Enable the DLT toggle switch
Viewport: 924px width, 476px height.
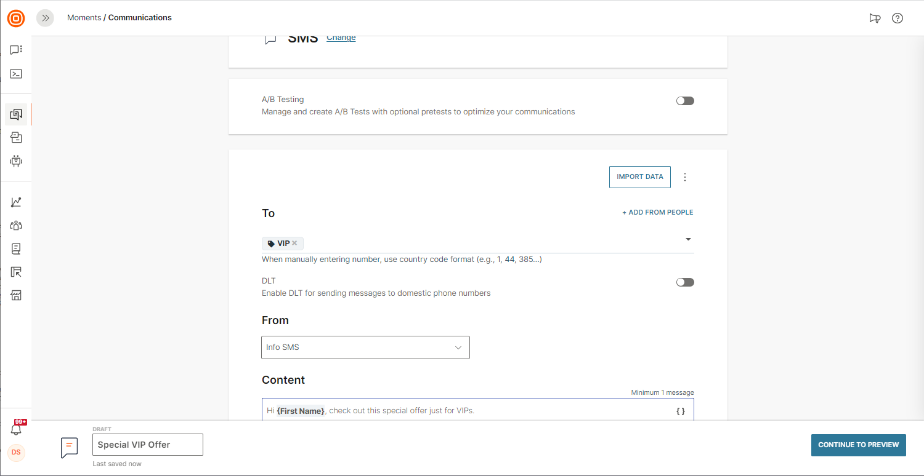point(685,282)
